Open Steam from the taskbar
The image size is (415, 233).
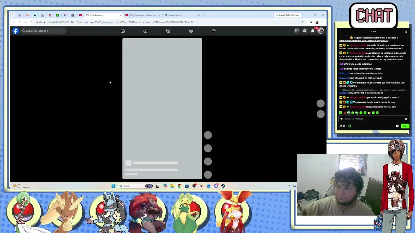[x=223, y=186]
